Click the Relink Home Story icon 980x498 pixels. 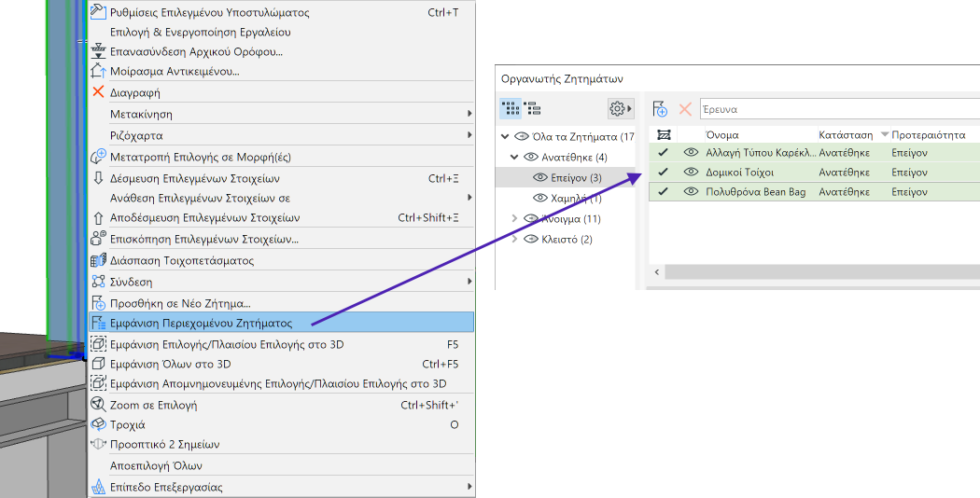(x=98, y=51)
